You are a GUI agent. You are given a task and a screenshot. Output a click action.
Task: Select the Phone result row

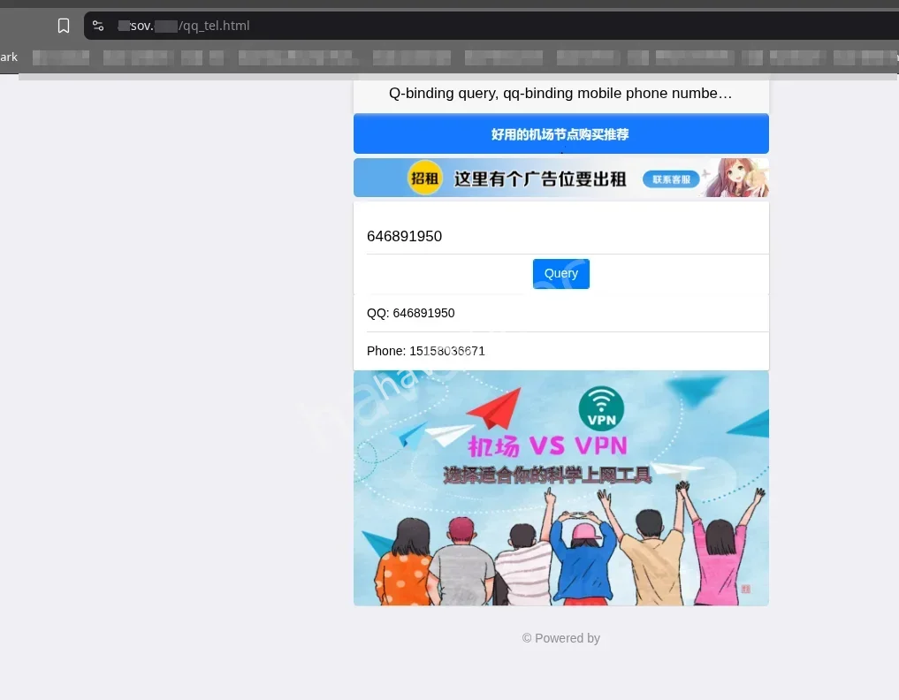click(x=560, y=351)
